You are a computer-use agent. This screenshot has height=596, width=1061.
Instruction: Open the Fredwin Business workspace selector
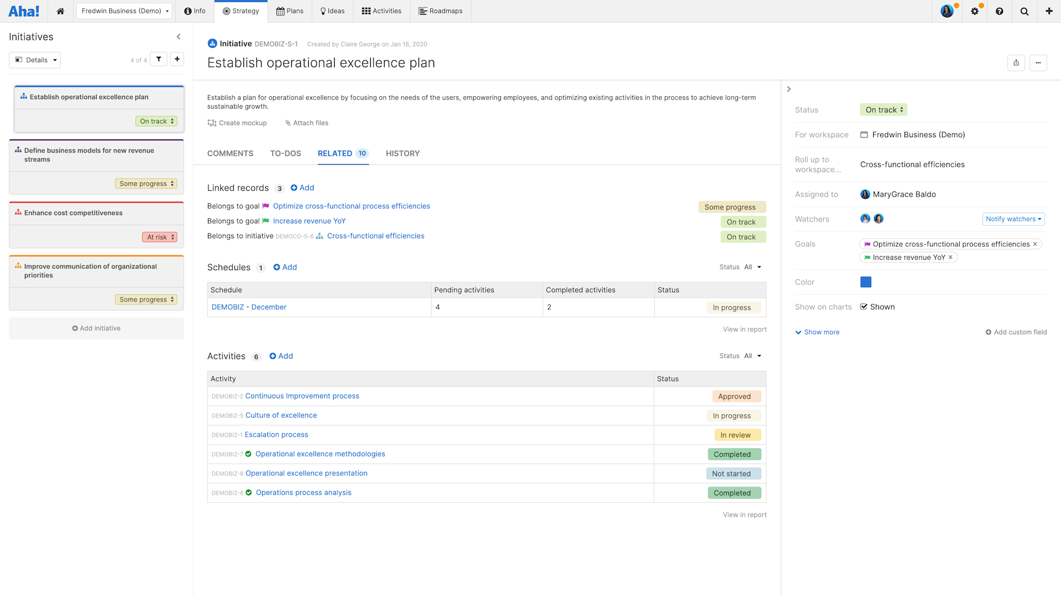(124, 11)
